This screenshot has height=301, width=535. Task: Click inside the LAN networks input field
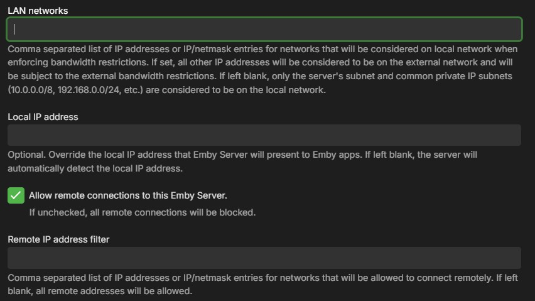pyautogui.click(x=264, y=29)
